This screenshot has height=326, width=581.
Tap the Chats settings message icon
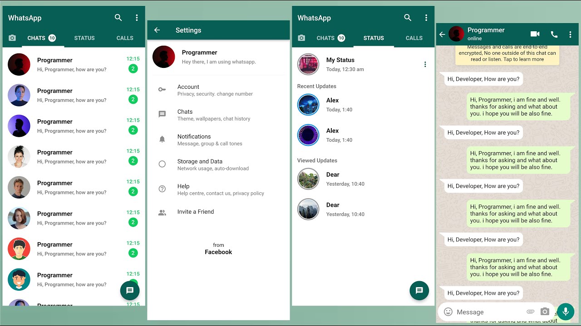(x=162, y=115)
